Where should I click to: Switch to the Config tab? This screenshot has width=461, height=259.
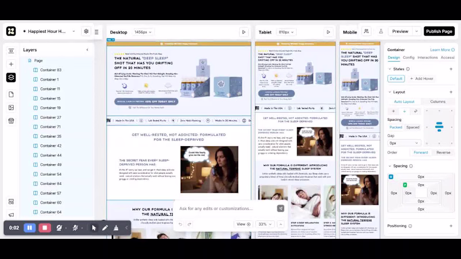[x=409, y=57]
